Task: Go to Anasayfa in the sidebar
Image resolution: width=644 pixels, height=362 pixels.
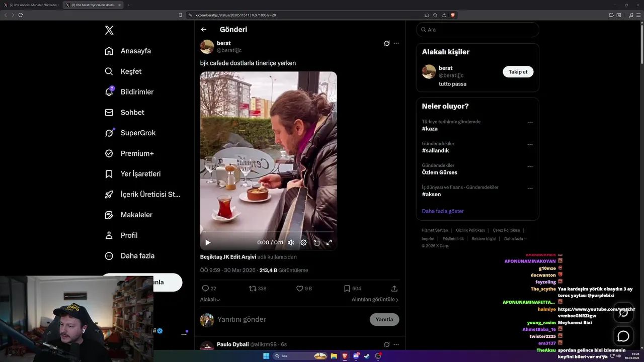Action: [128, 51]
